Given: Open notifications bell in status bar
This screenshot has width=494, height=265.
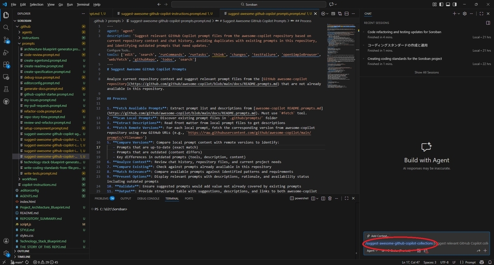Looking at the screenshot, I should [489, 262].
